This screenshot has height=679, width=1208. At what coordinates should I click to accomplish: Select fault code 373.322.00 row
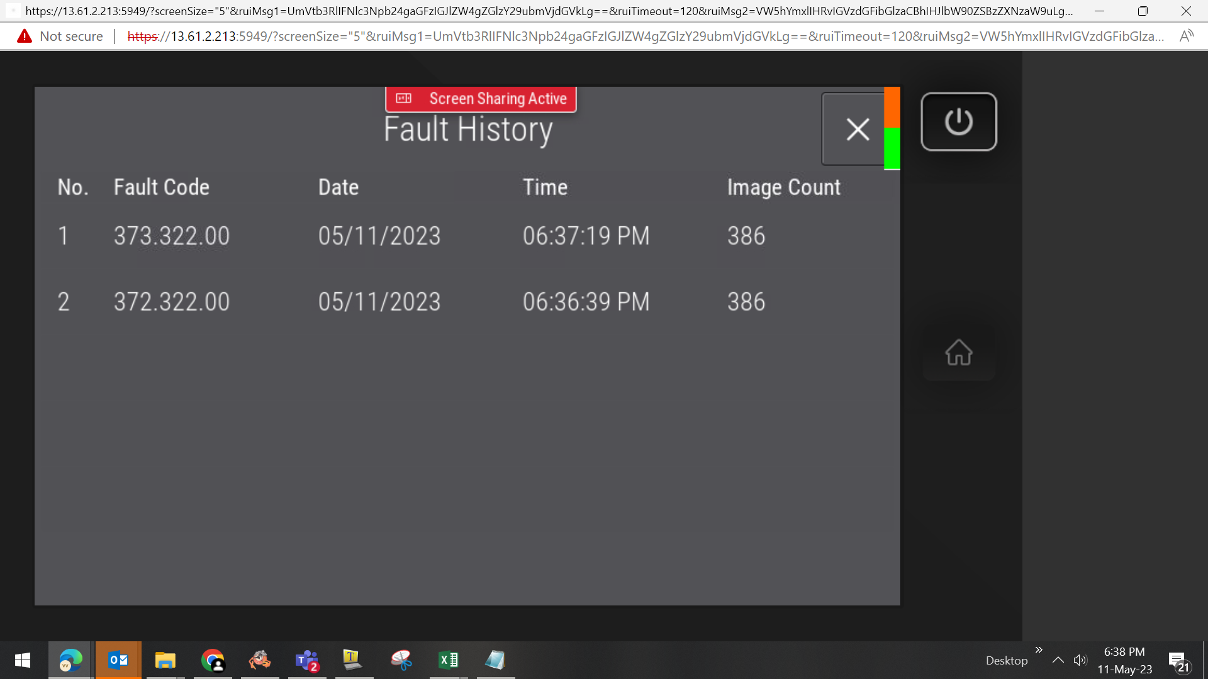(x=467, y=236)
